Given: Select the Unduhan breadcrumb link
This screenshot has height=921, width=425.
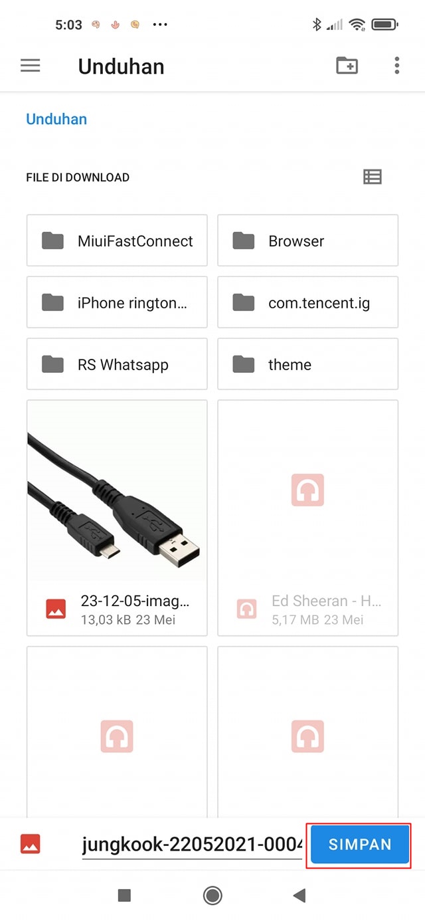Looking at the screenshot, I should click(56, 119).
